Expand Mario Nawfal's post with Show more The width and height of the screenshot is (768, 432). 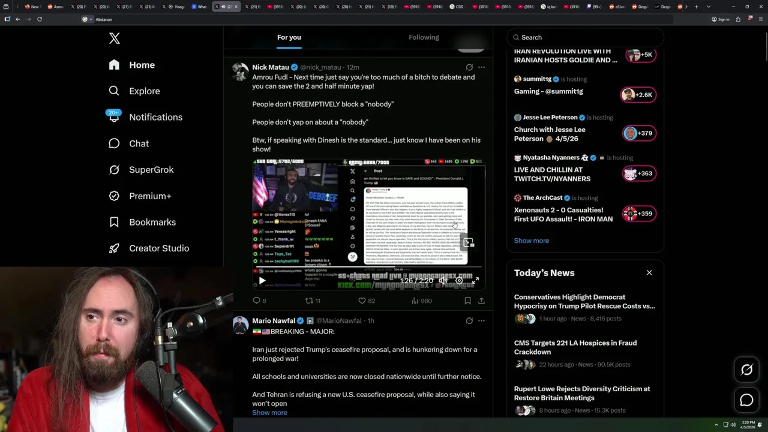click(269, 413)
